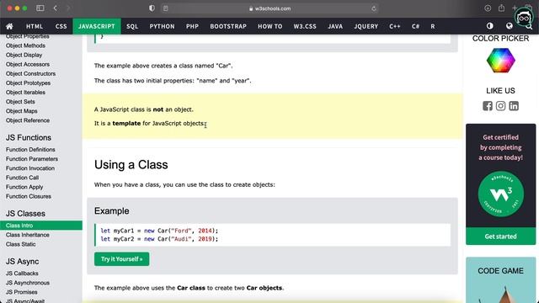Open the Object Constructors sidebar link
The height and width of the screenshot is (303, 539).
tap(30, 73)
